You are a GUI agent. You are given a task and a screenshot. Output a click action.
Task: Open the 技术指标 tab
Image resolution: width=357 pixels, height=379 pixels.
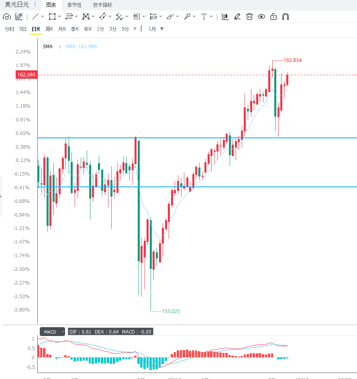click(x=103, y=5)
